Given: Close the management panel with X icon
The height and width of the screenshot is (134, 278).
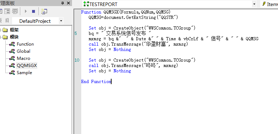Looking at the screenshot, I should point(68,3).
